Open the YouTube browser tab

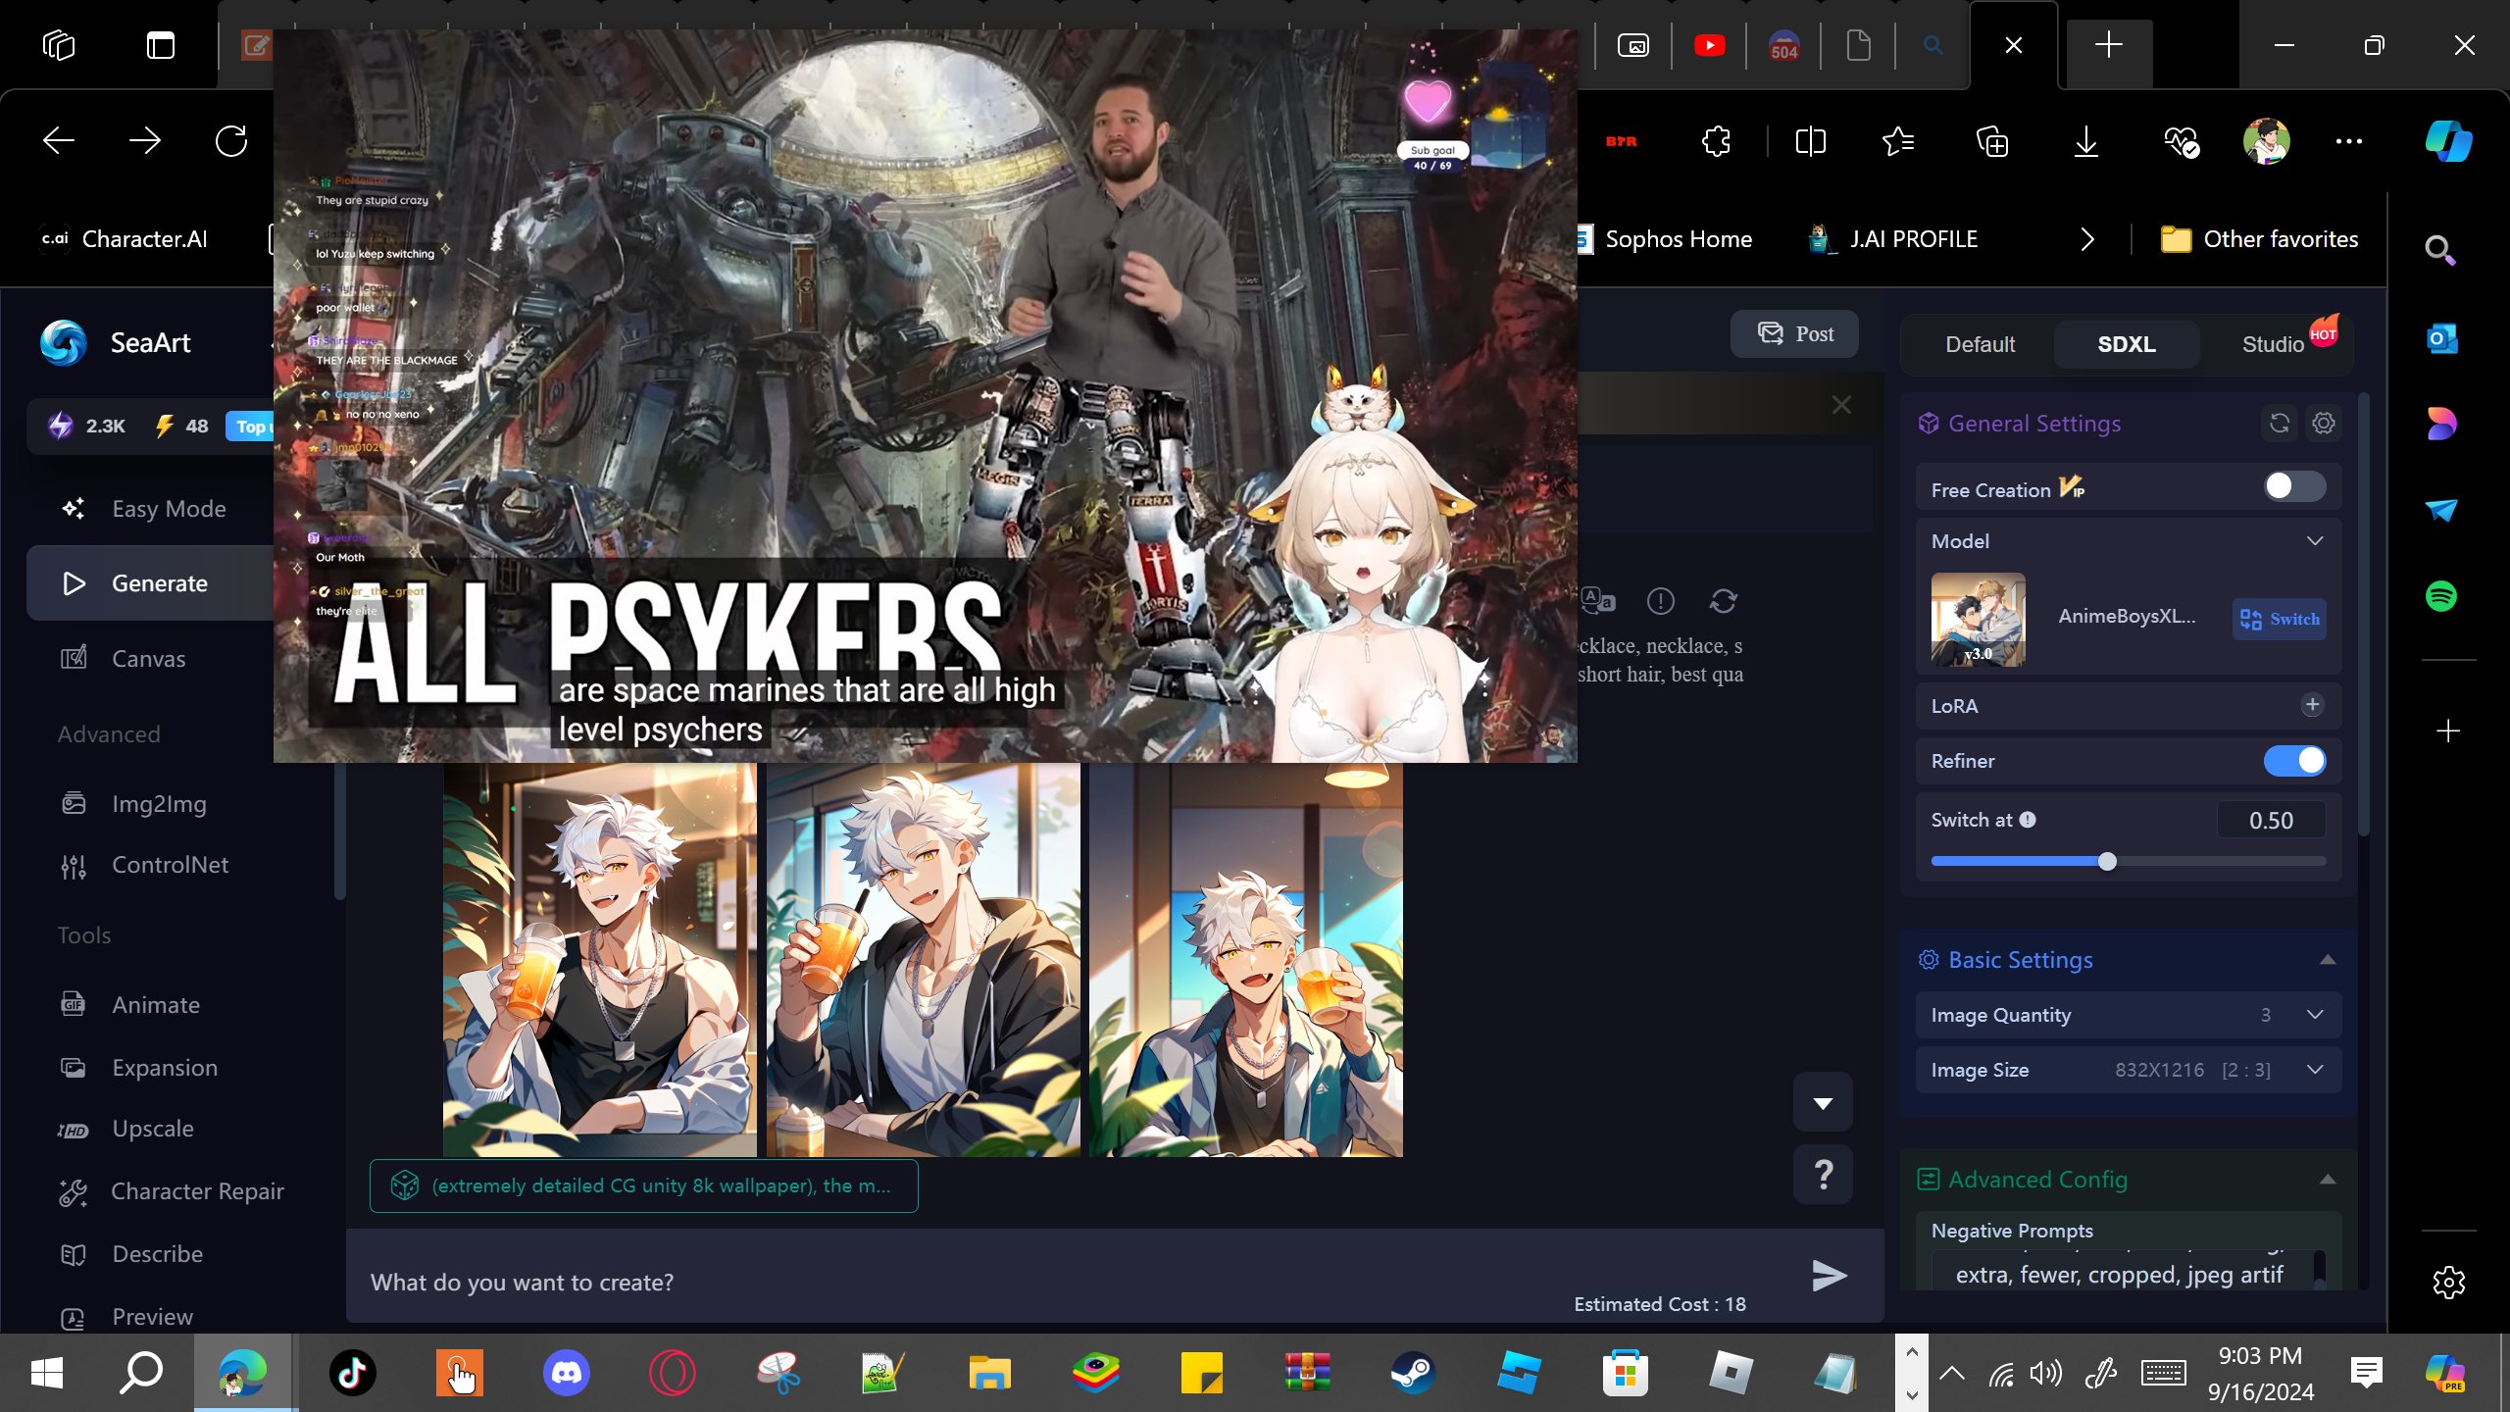(1710, 45)
